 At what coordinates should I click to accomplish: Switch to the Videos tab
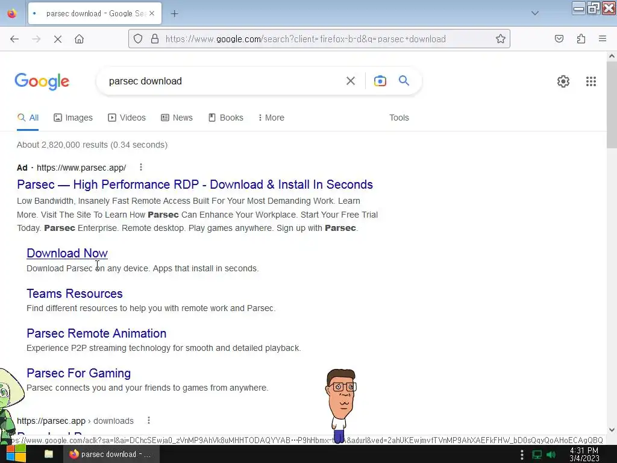click(127, 118)
